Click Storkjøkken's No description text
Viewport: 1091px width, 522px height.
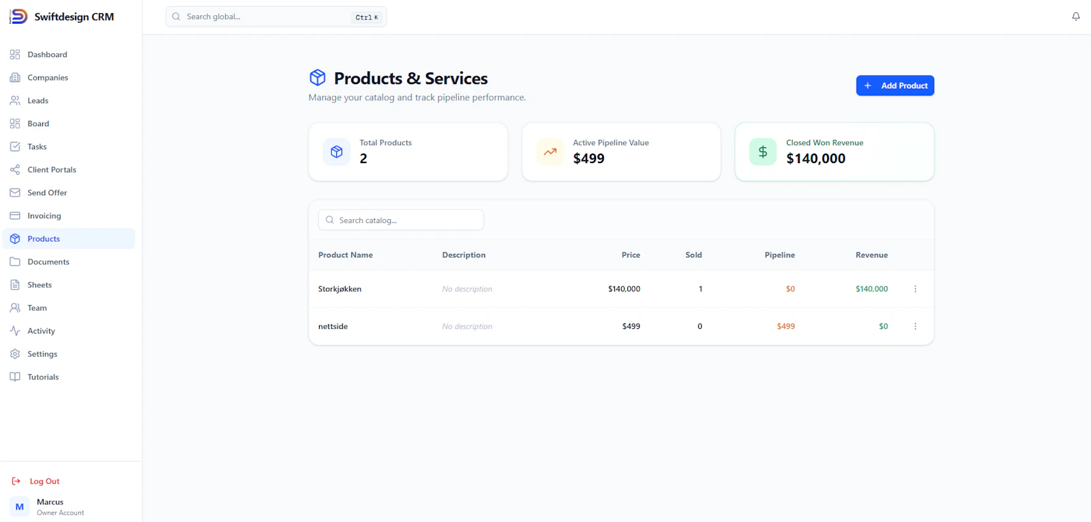point(467,289)
